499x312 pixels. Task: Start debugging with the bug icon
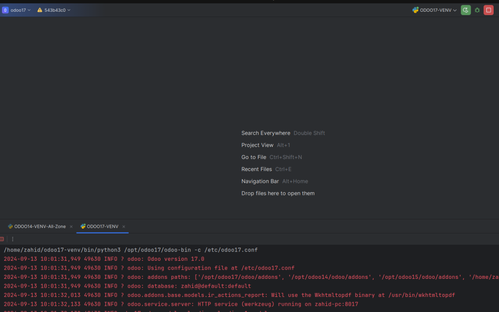pyautogui.click(x=477, y=10)
